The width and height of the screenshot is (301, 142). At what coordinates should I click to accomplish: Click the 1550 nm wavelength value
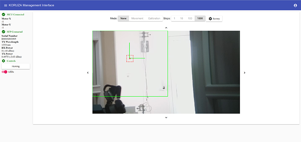[x=6, y=45]
